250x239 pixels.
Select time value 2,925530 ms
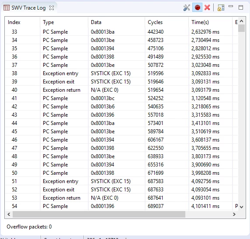pyautogui.click(x=205, y=57)
